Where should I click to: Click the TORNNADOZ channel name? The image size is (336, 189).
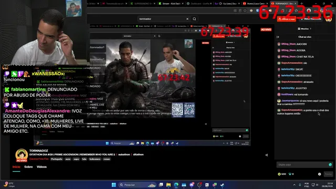[x=38, y=151]
